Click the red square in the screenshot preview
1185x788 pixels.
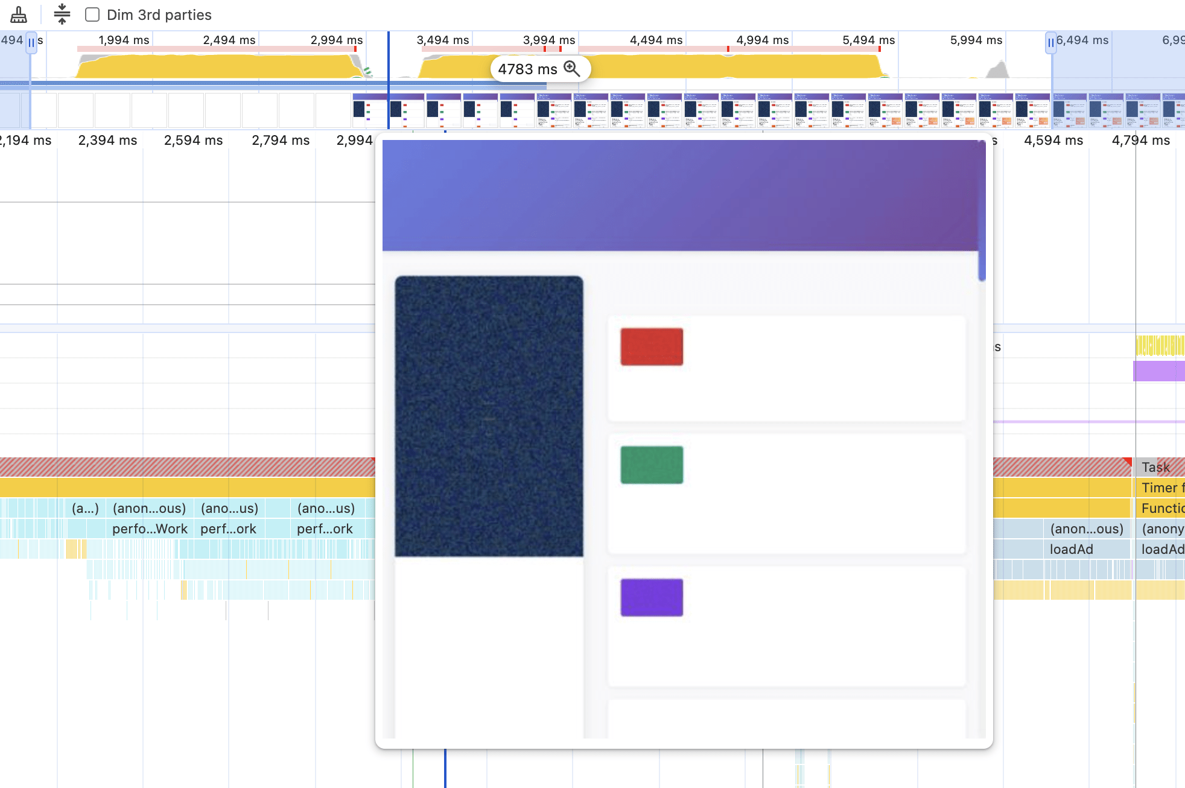pos(652,347)
